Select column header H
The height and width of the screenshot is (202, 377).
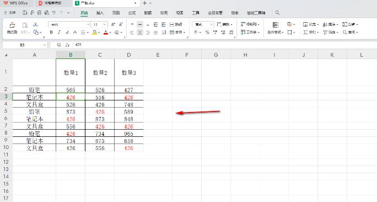tap(245, 55)
